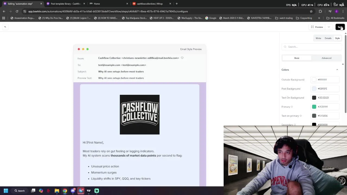Open the Chrome three-dot menu

click(x=343, y=11)
